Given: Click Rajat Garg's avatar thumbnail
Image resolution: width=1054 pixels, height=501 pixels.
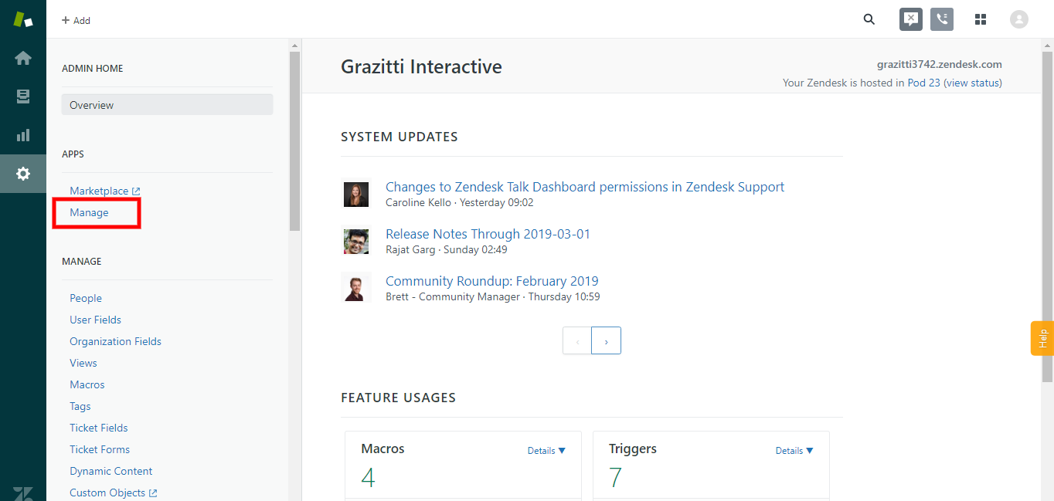Looking at the screenshot, I should coord(356,241).
